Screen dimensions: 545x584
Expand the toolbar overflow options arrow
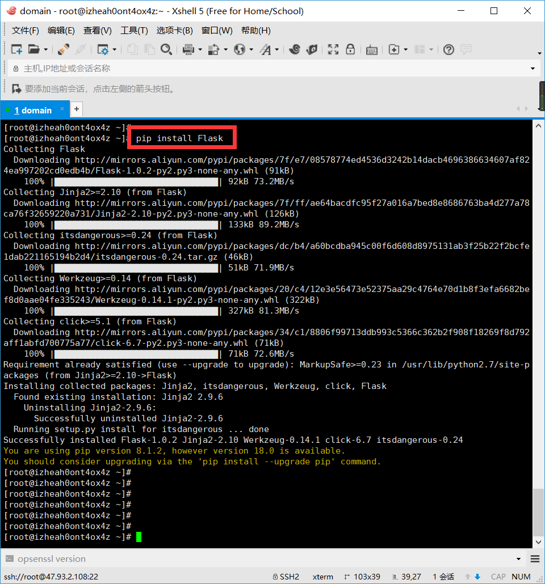(x=539, y=53)
